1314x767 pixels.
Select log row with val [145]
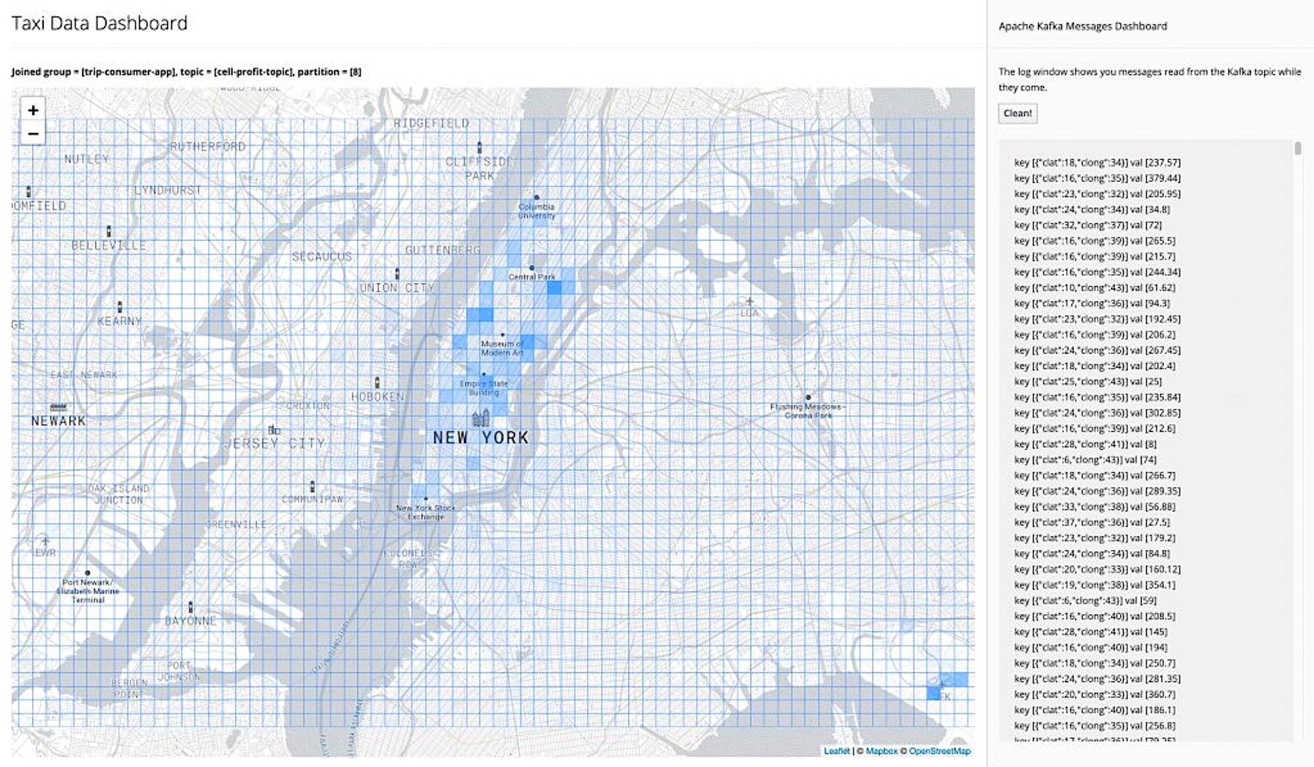coord(1090,632)
